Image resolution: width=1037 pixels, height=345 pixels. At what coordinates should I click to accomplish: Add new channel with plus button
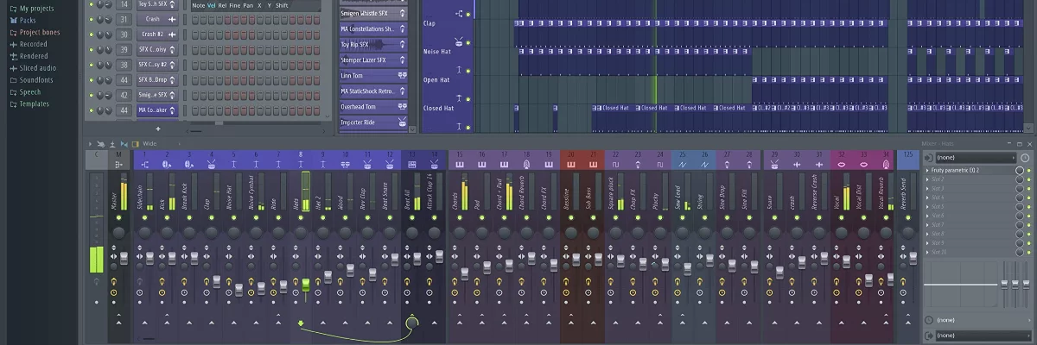(158, 129)
